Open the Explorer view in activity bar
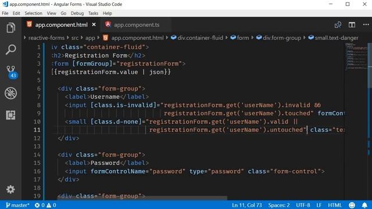The width and height of the screenshot is (372, 209). (10, 28)
